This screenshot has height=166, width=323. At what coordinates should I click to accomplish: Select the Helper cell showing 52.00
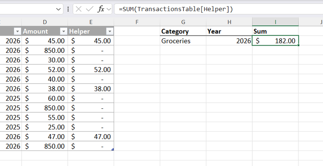click(91, 70)
